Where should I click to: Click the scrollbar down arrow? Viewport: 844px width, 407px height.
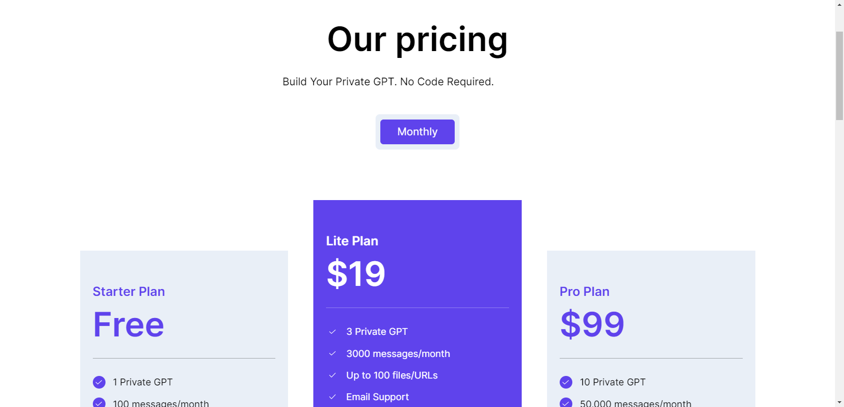[x=839, y=403]
